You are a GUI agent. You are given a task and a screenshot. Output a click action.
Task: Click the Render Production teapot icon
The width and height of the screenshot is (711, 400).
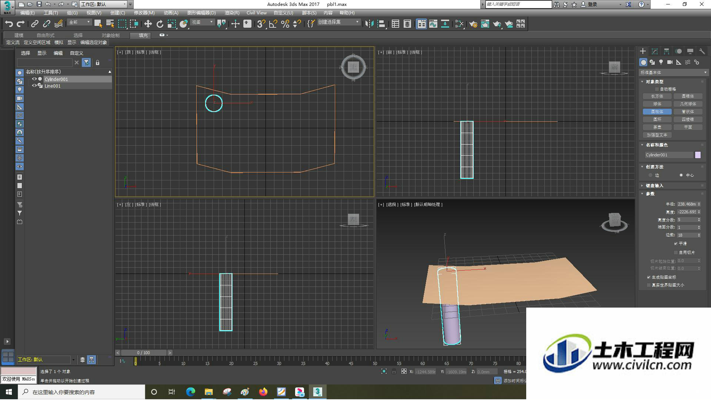click(497, 24)
